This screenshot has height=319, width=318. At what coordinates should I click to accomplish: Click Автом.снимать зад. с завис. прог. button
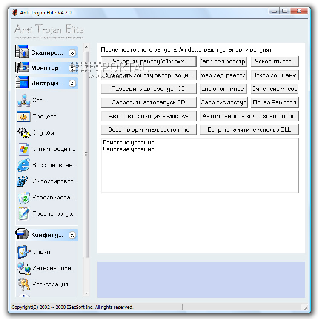click(249, 116)
